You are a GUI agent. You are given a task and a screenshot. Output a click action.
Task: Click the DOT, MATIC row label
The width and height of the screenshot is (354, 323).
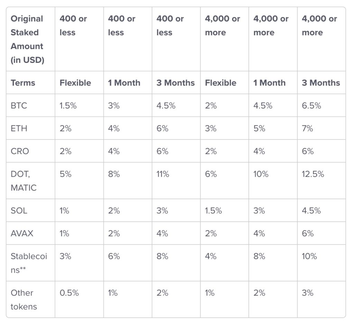pos(24,181)
